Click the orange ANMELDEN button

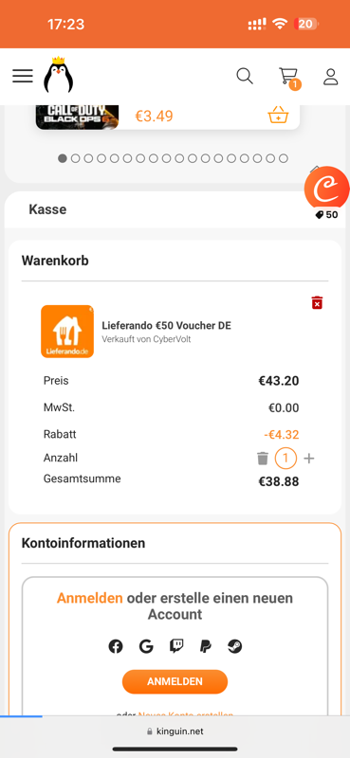175,681
